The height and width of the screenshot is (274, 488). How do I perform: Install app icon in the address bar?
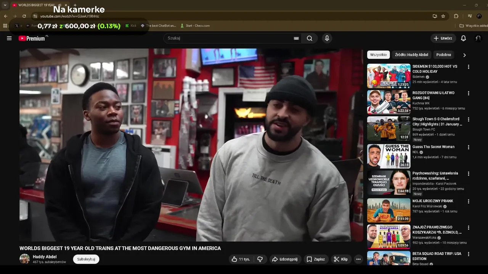(435, 16)
